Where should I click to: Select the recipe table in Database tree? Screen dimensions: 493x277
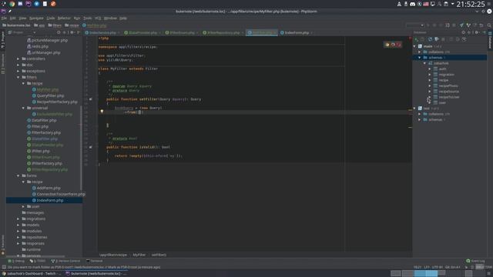tap(444, 80)
